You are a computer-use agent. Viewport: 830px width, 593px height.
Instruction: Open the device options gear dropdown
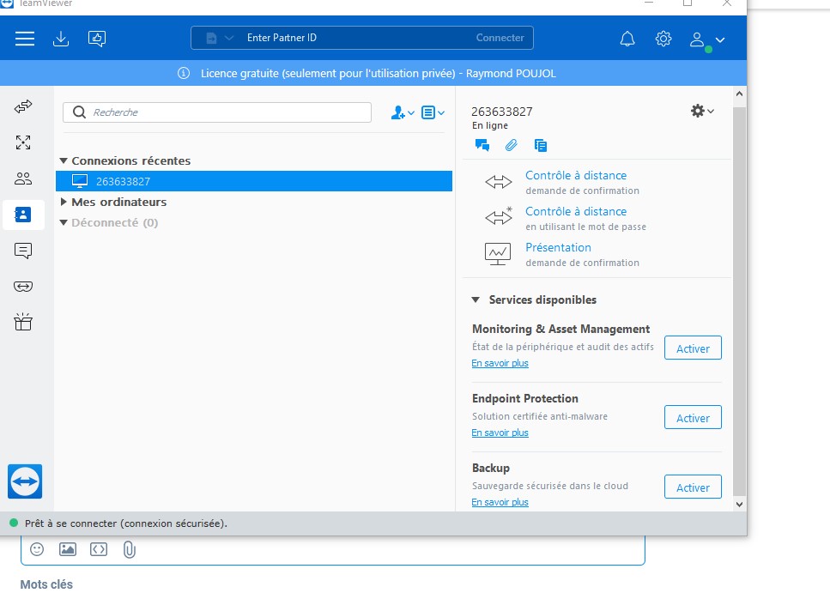click(x=702, y=111)
